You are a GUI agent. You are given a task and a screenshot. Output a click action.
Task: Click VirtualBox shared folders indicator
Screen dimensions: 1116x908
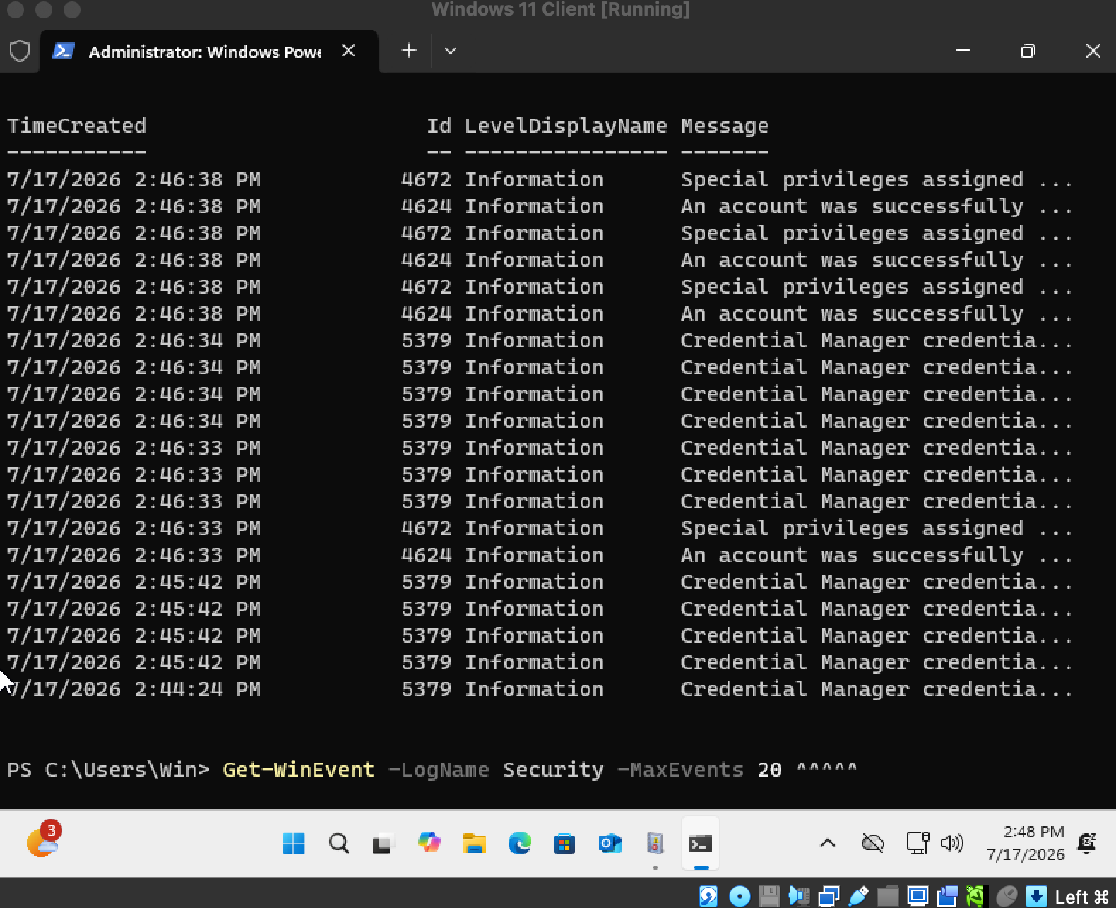click(x=888, y=896)
